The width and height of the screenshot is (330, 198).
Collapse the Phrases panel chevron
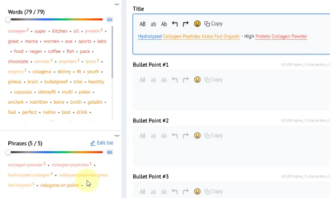pyautogui.click(x=117, y=136)
